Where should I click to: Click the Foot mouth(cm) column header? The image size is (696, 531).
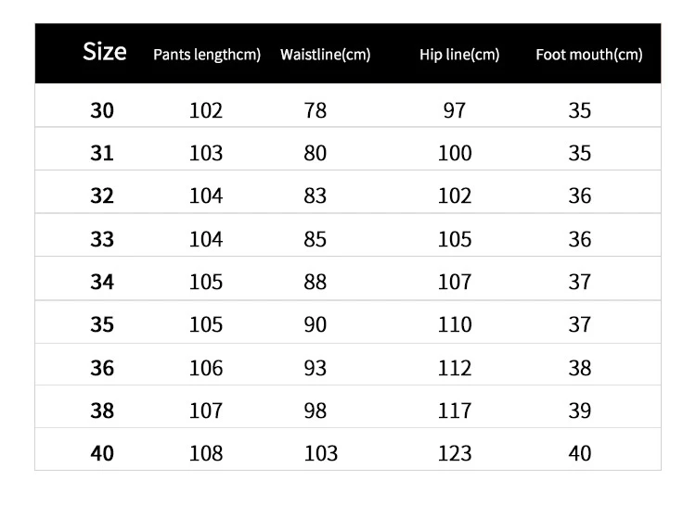tap(589, 55)
